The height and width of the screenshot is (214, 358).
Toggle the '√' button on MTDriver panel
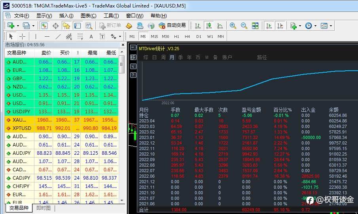click(x=133, y=66)
